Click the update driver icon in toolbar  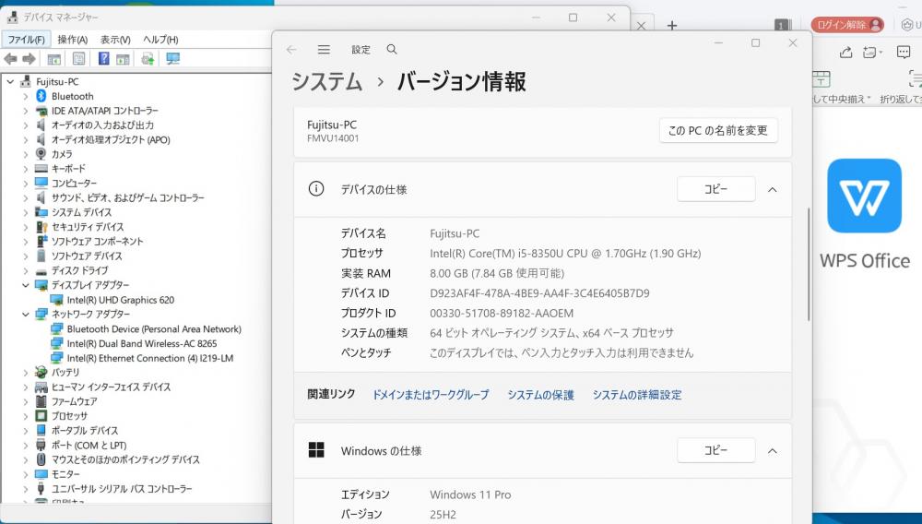[148, 59]
